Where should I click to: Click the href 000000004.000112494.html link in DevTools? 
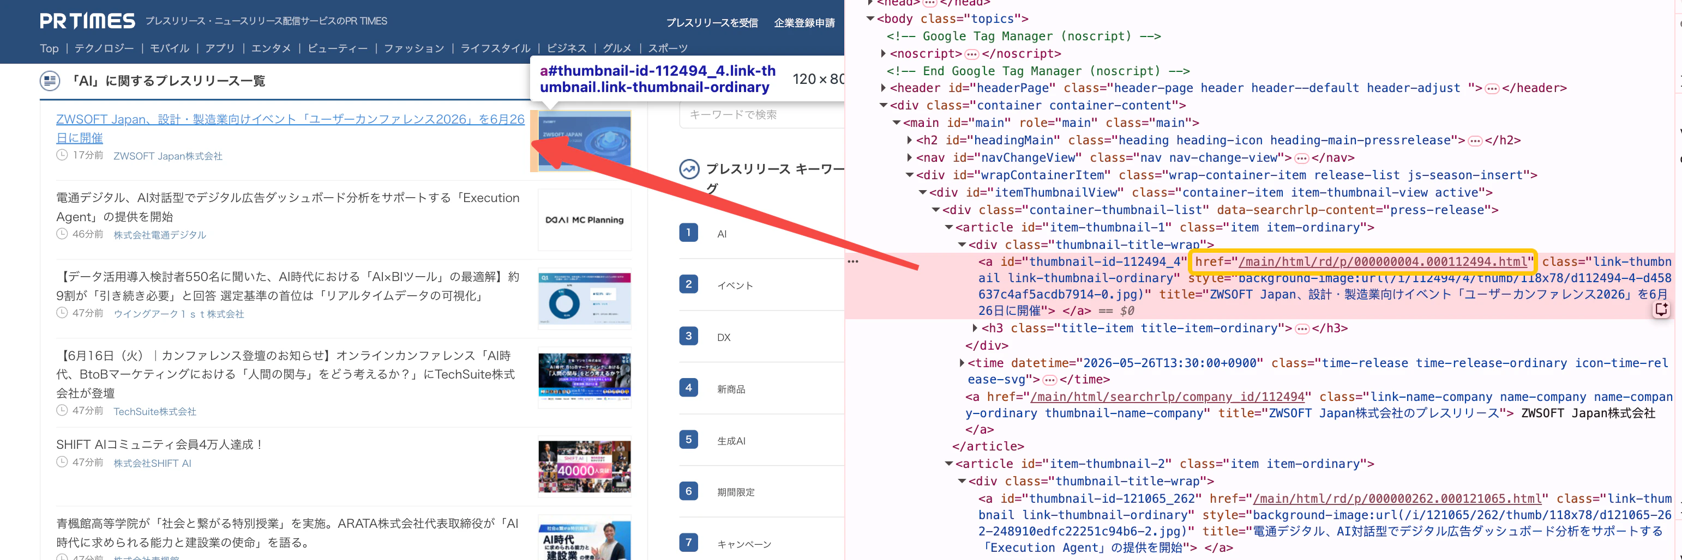pos(1383,261)
